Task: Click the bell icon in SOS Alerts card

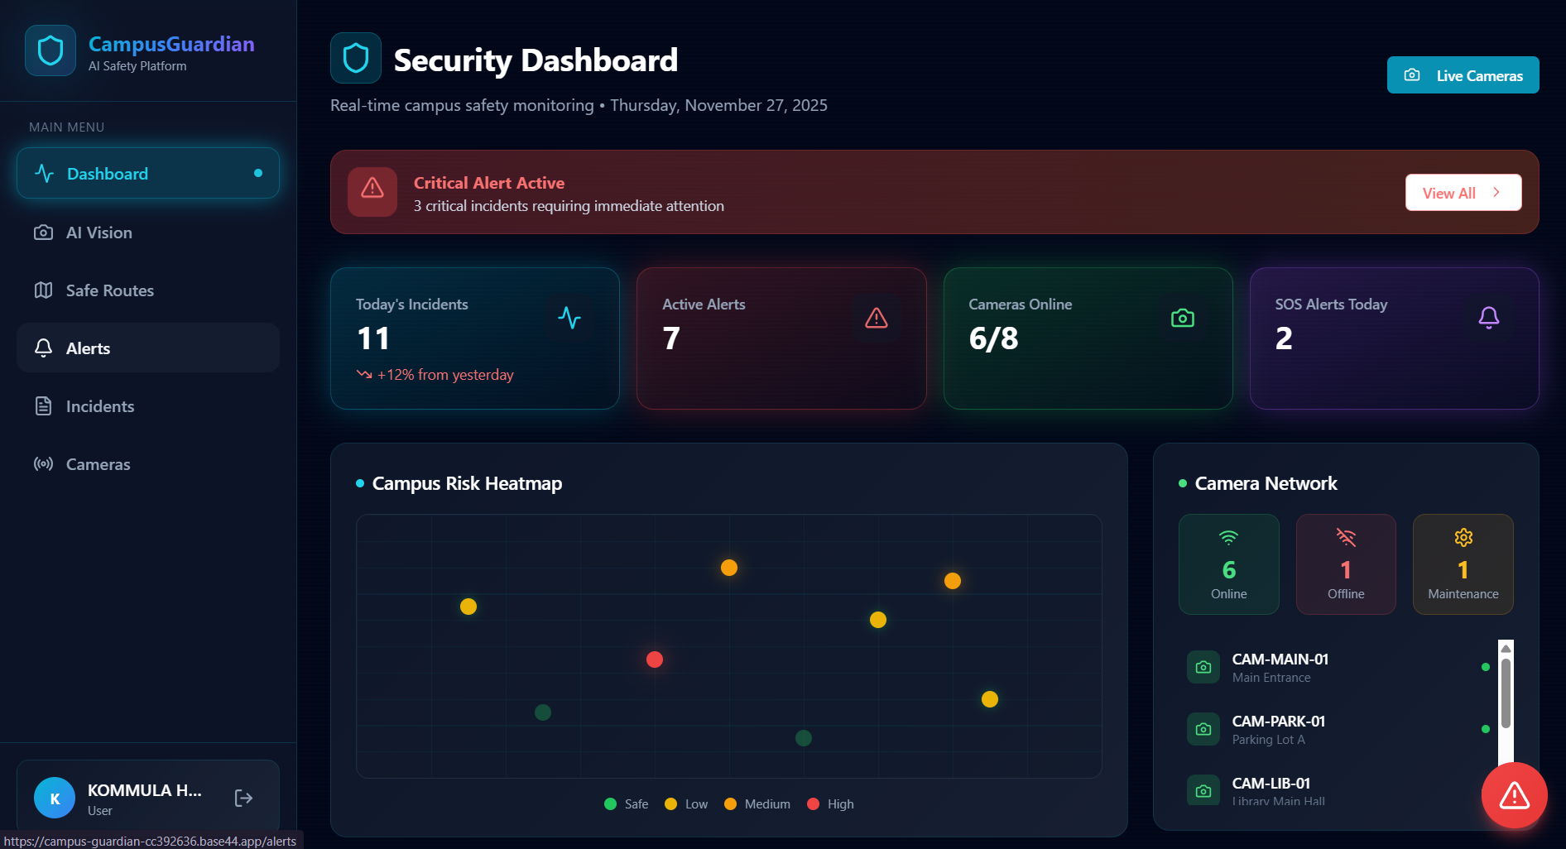Action: pos(1489,318)
